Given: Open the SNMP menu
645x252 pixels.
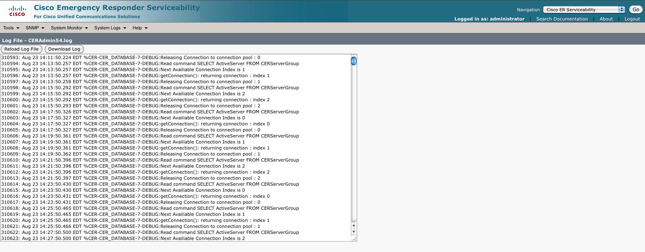Looking at the screenshot, I should click(35, 28).
